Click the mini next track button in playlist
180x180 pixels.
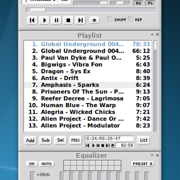(108, 145)
